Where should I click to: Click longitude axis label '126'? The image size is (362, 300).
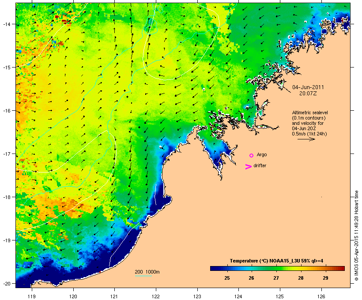click(x=321, y=296)
